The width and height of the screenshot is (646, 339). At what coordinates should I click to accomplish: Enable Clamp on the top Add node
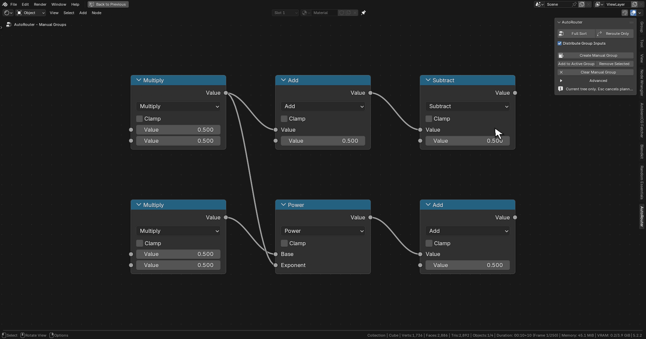(284, 119)
